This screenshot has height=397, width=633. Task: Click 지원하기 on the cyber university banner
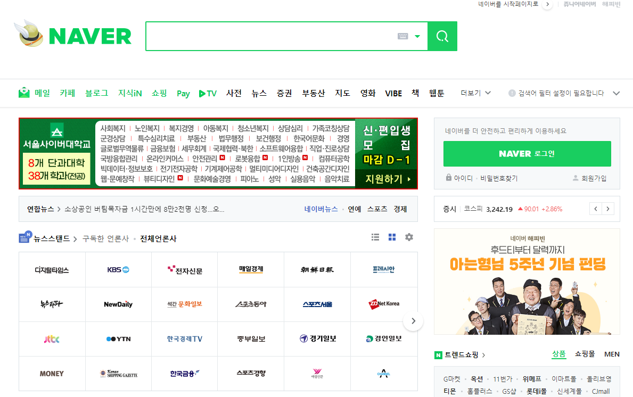387,179
